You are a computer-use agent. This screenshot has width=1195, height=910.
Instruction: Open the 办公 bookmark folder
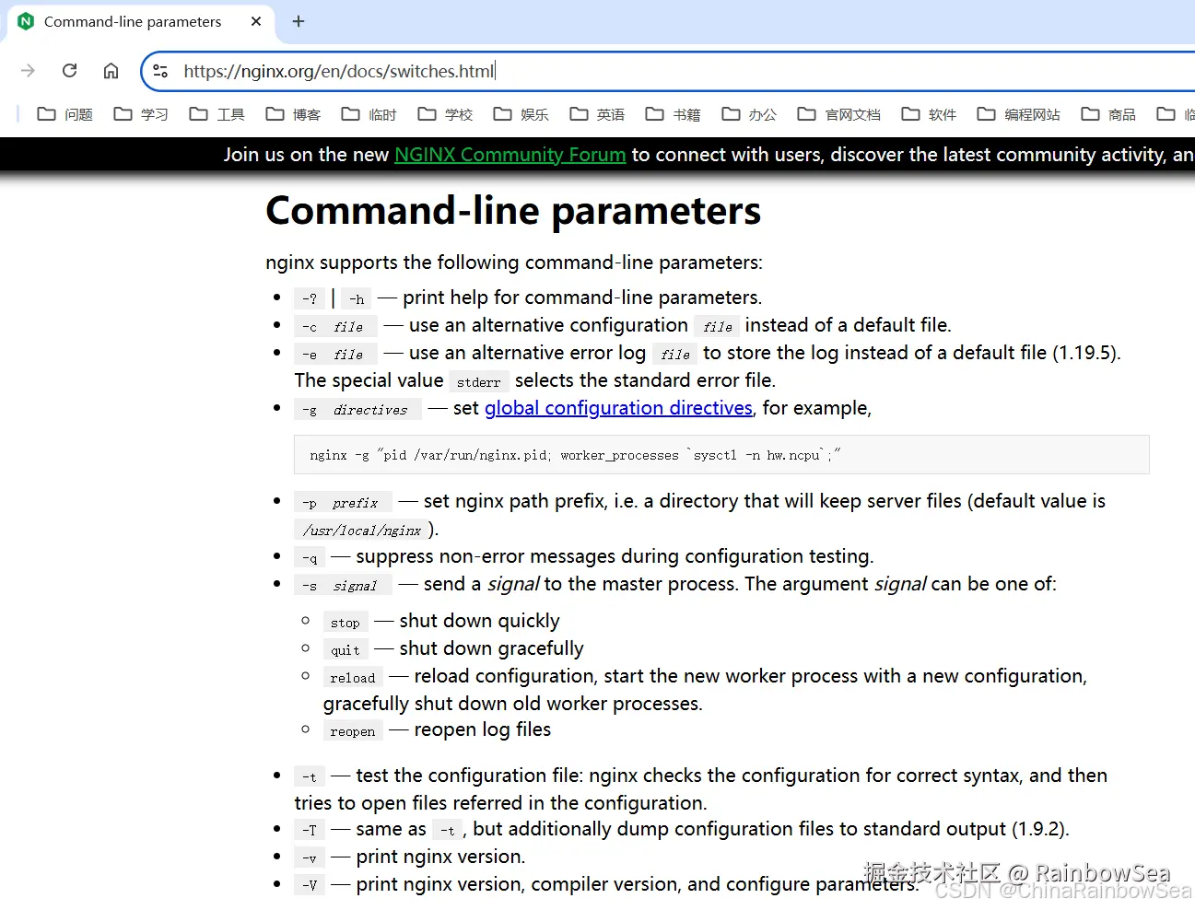click(x=749, y=114)
